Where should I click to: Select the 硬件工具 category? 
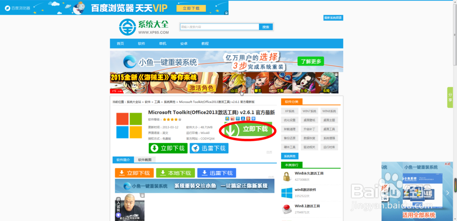(290, 147)
